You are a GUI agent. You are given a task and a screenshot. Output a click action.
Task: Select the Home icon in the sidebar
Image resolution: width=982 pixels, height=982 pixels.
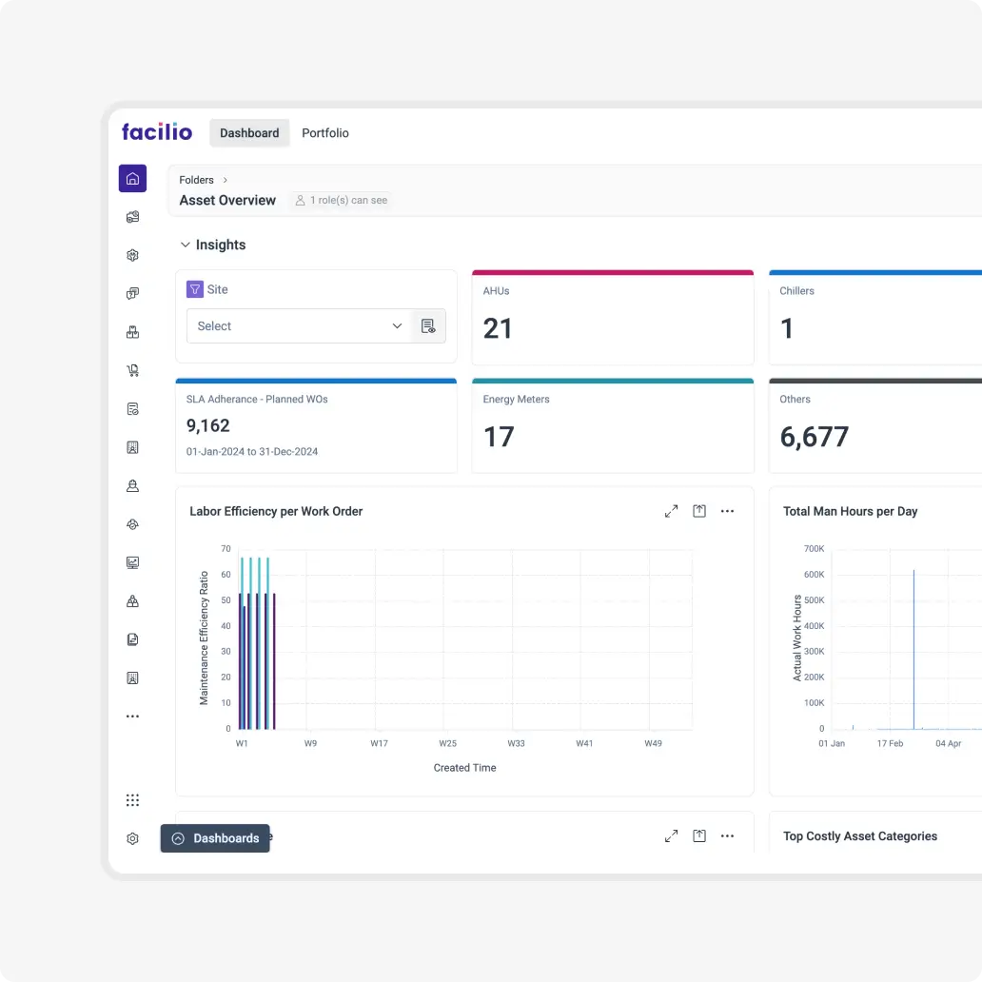[x=132, y=178]
